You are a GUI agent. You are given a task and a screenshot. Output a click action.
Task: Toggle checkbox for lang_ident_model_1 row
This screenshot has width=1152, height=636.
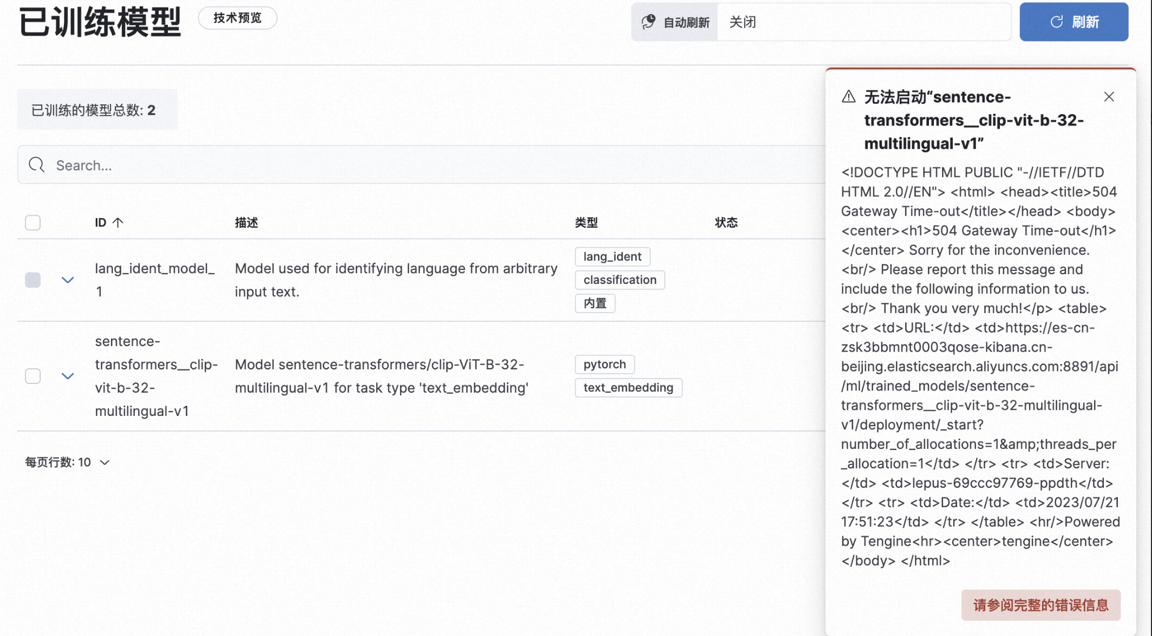[33, 280]
